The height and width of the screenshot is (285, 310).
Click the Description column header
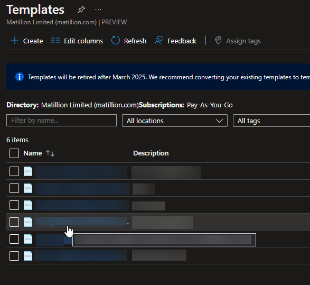pos(151,153)
